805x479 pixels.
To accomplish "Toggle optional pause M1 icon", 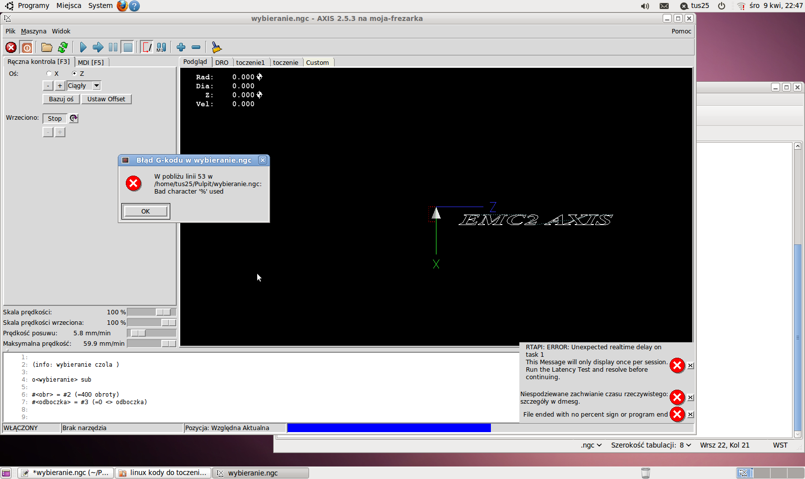I will pyautogui.click(x=161, y=47).
